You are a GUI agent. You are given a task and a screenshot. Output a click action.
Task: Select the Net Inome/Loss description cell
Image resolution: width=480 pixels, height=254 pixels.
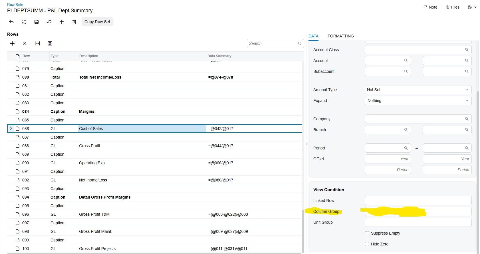142,180
